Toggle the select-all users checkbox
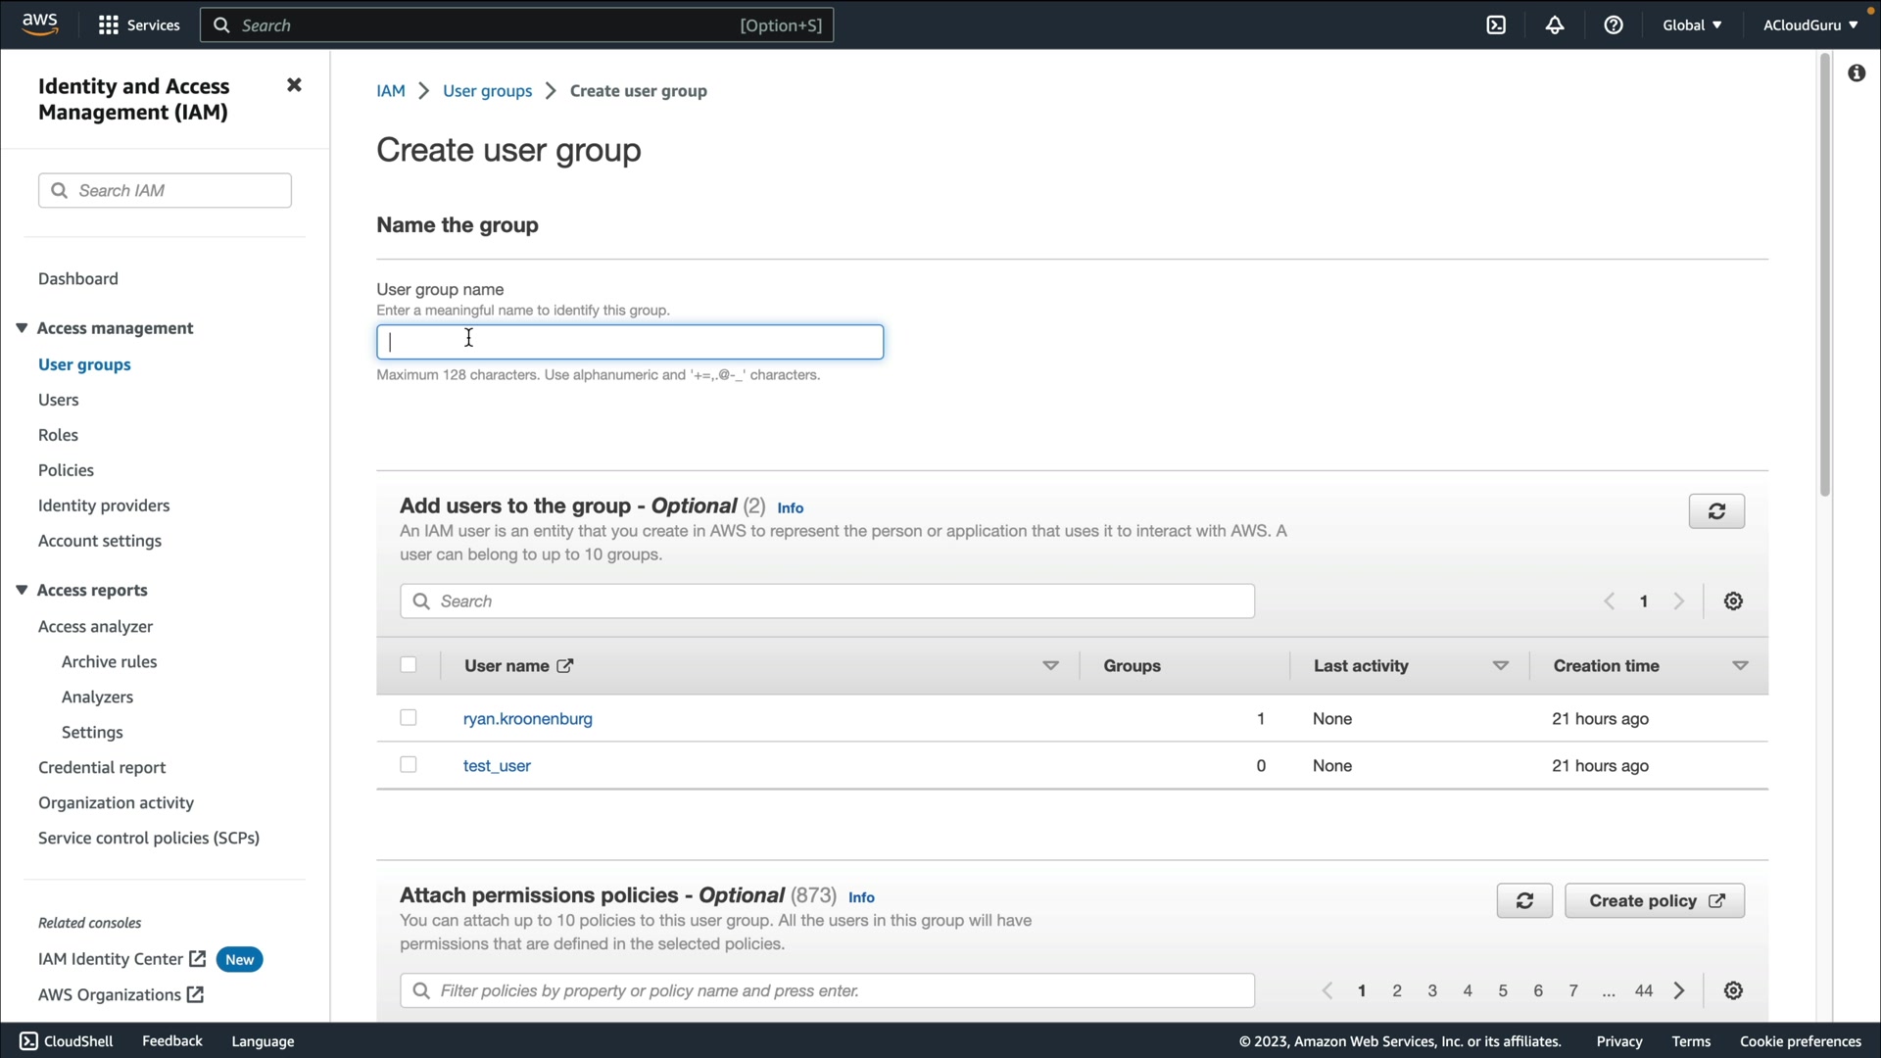This screenshot has width=1881, height=1058. pos(409,665)
